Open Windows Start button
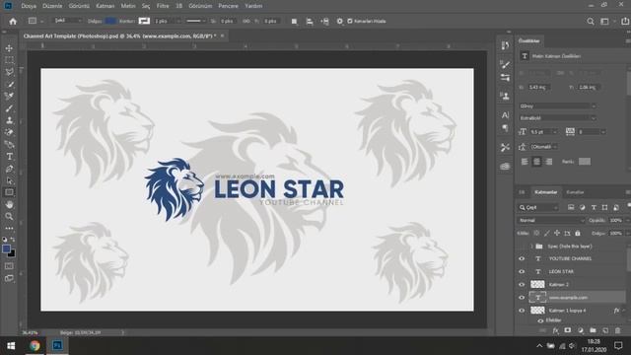 (11, 346)
